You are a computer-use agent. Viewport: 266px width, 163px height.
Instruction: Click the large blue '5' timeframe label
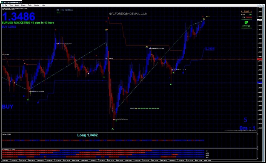tap(246, 120)
